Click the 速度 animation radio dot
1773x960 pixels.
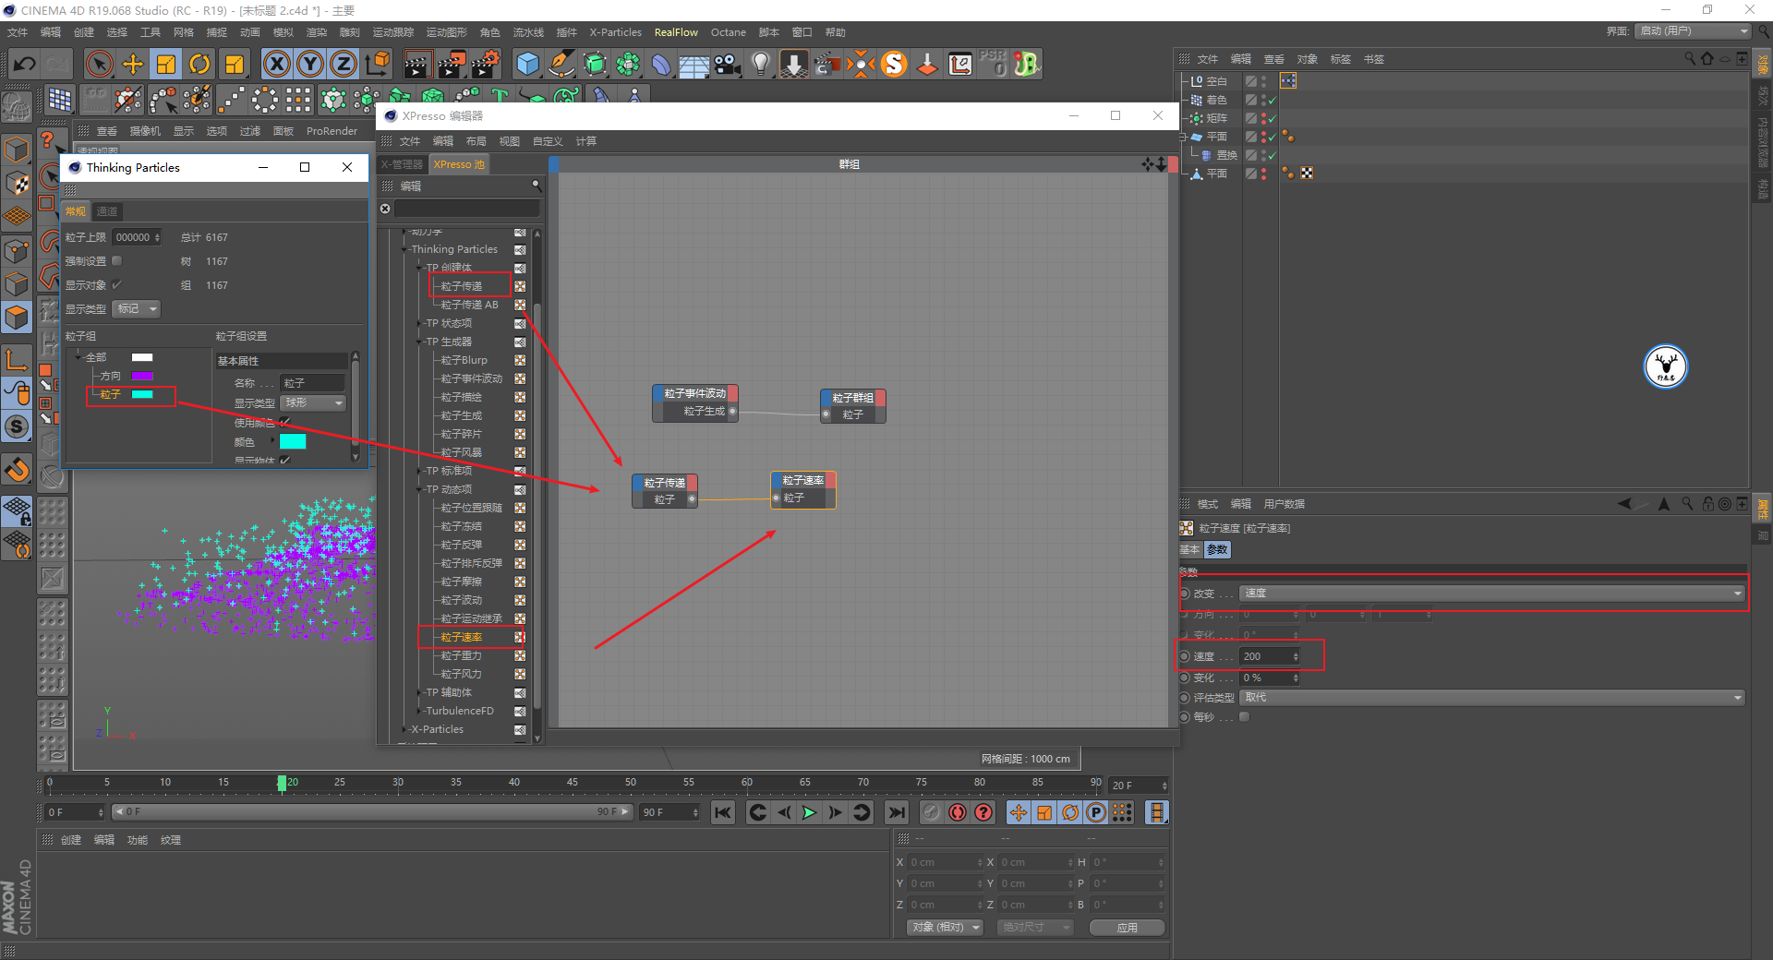click(x=1185, y=656)
